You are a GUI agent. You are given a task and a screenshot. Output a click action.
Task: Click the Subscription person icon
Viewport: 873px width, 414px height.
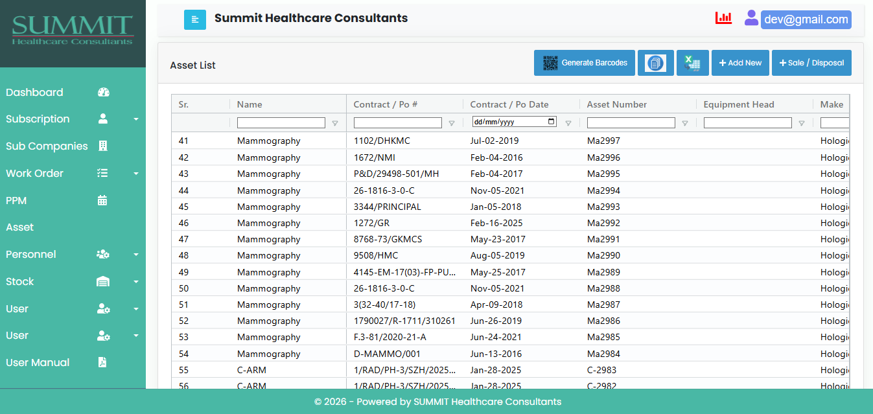(x=102, y=119)
